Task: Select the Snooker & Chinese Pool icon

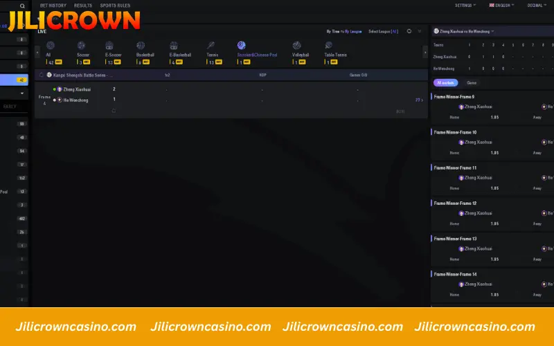Action: [241, 45]
